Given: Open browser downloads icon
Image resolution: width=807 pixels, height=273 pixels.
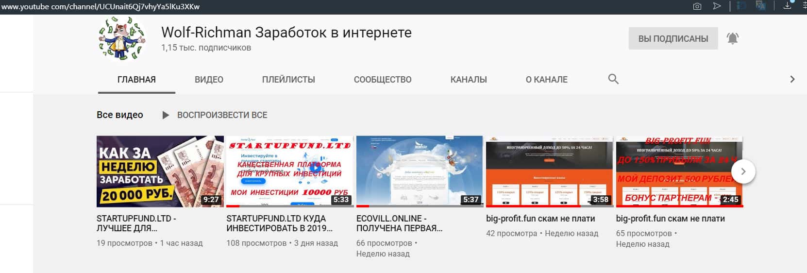Looking at the screenshot, I should pyautogui.click(x=788, y=6).
